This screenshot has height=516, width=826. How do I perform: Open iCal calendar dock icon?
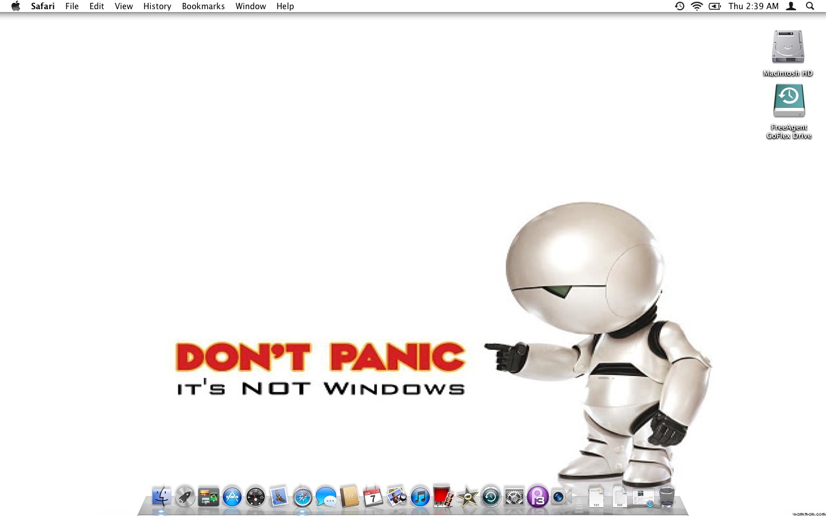pos(373,497)
